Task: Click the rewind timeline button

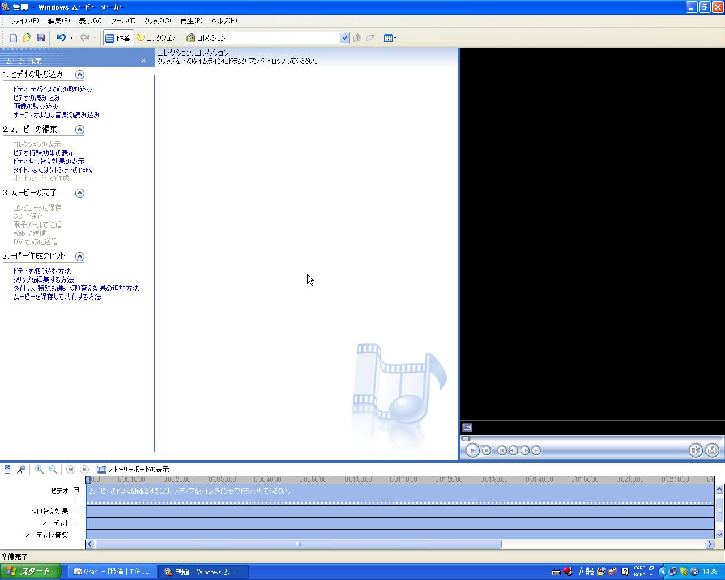Action: click(71, 470)
